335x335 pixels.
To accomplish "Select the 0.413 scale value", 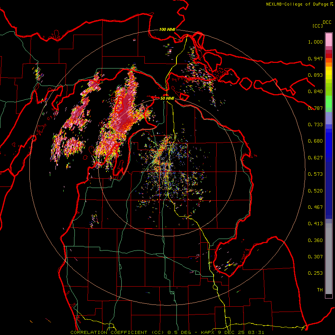I will 315,224.
